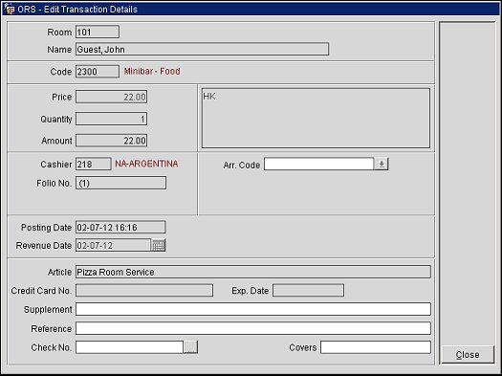Click into the Covers field
This screenshot has width=502, height=376.
(376, 347)
